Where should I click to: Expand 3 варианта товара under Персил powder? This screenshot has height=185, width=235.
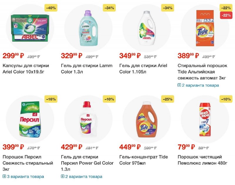click(x=23, y=176)
